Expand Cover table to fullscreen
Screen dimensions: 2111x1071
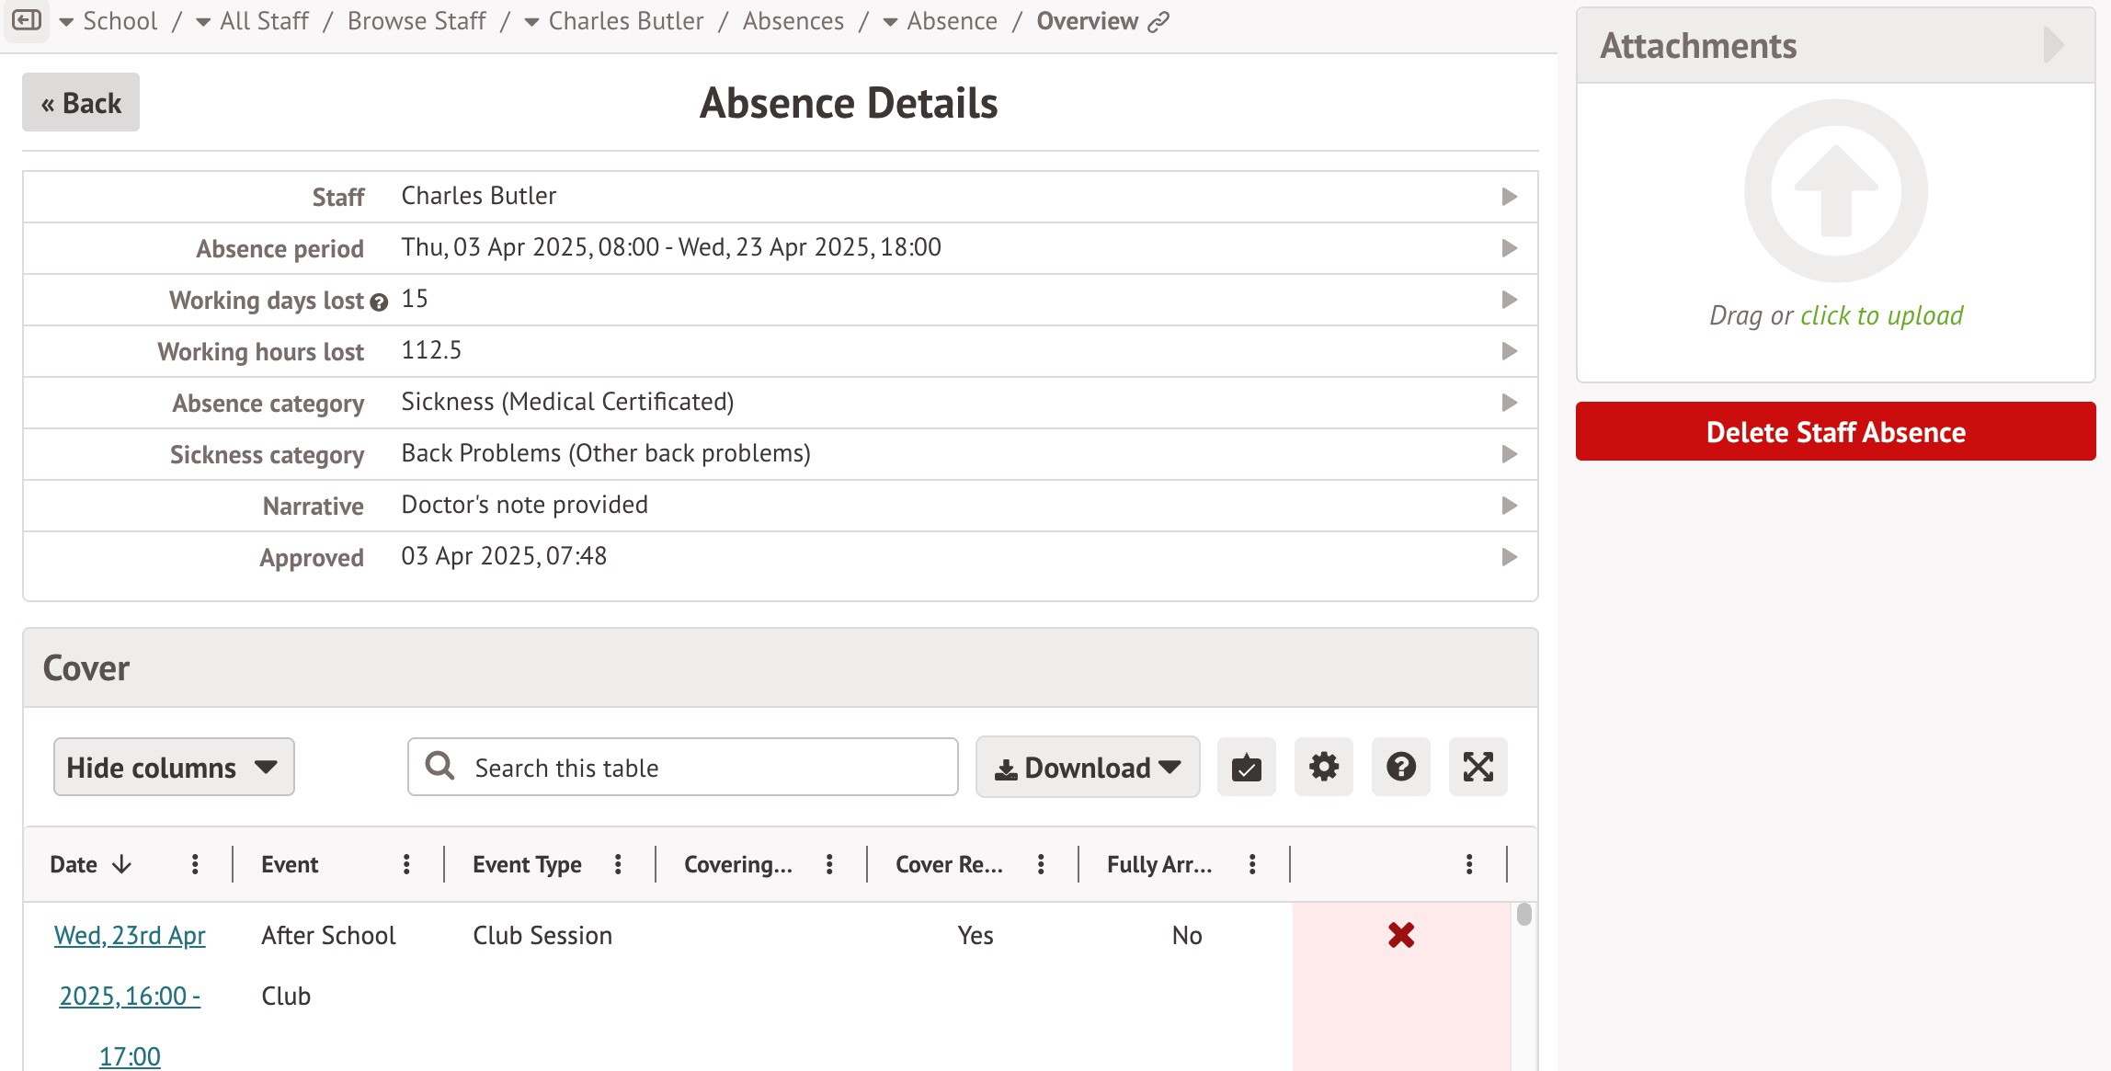coord(1478,767)
